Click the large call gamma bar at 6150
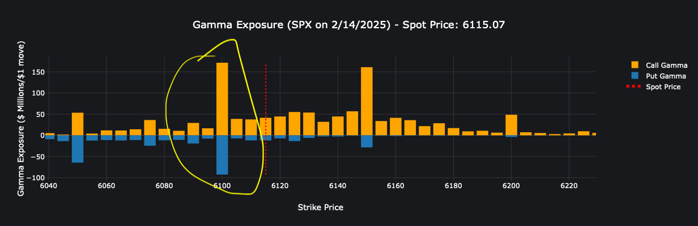The width and height of the screenshot is (698, 226). tap(367, 101)
